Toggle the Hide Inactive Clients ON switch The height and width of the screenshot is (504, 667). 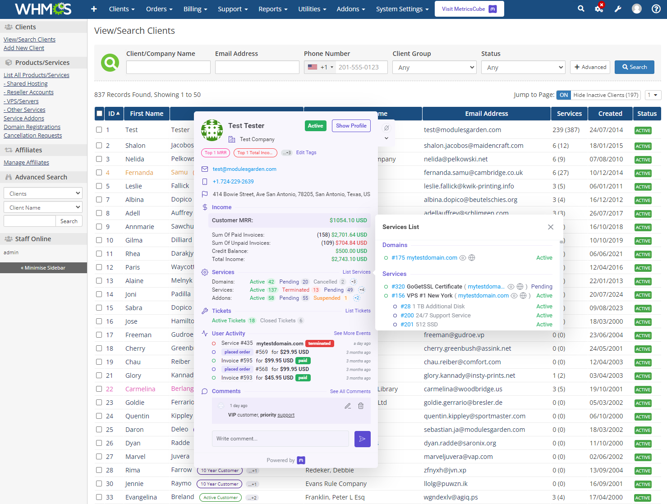pos(564,95)
